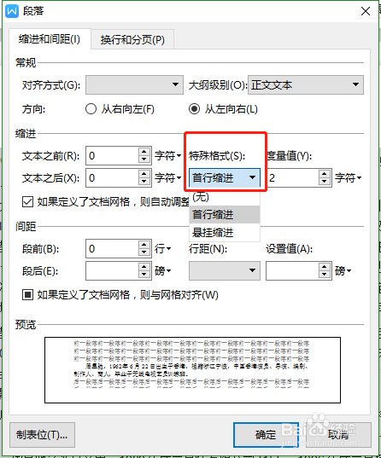Close the 段落 dialog with X
381x458 pixels.
[x=366, y=11]
